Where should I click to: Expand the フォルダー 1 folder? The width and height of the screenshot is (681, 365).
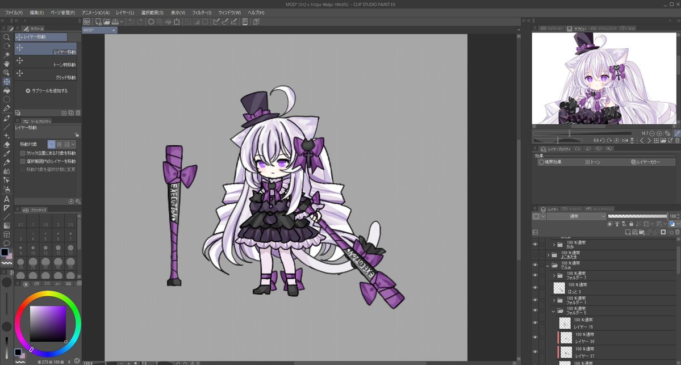tap(554, 300)
